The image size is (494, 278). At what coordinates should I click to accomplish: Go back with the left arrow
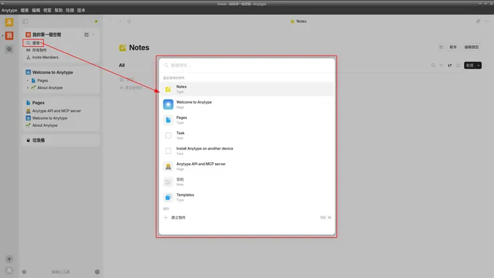pyautogui.click(x=111, y=21)
